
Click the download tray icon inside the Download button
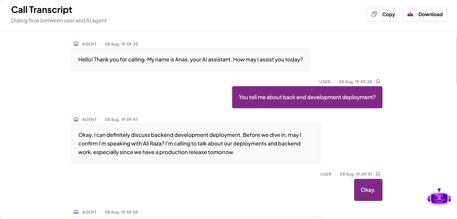(x=410, y=14)
